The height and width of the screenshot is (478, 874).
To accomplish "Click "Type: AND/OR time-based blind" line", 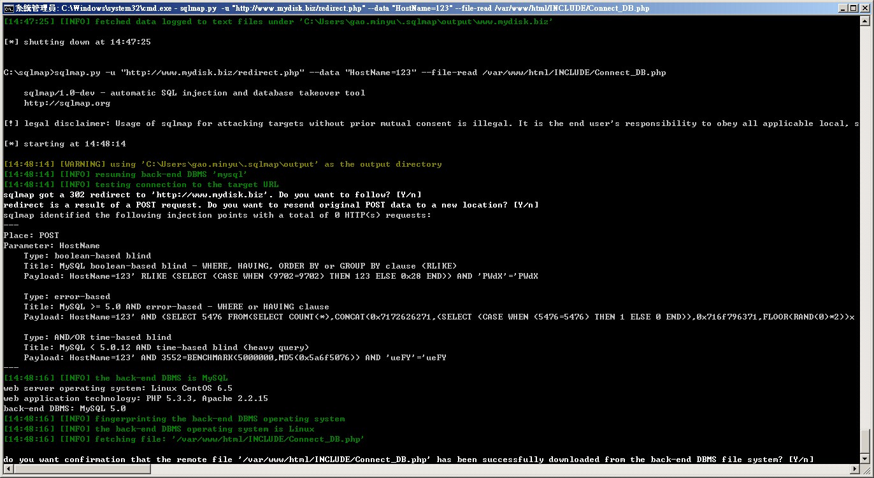I will click(x=97, y=337).
